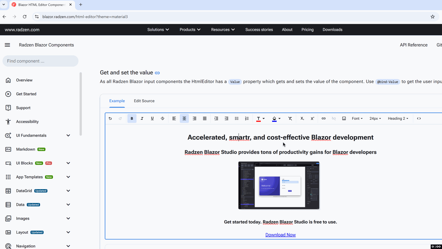Viewport: 442px width, 249px height.
Task: Toggle bold formatting
Action: point(132,119)
